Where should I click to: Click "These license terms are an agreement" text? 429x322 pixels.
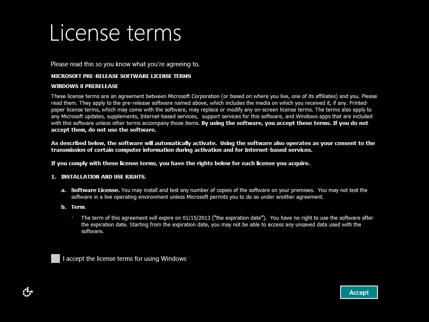98,96
